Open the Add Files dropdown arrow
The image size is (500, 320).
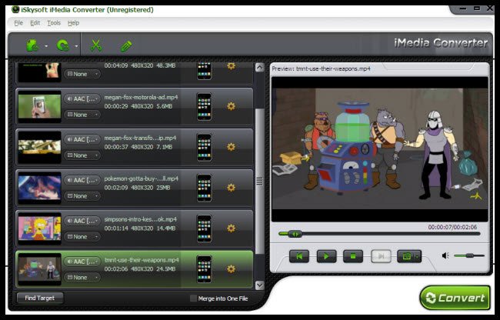click(x=47, y=46)
